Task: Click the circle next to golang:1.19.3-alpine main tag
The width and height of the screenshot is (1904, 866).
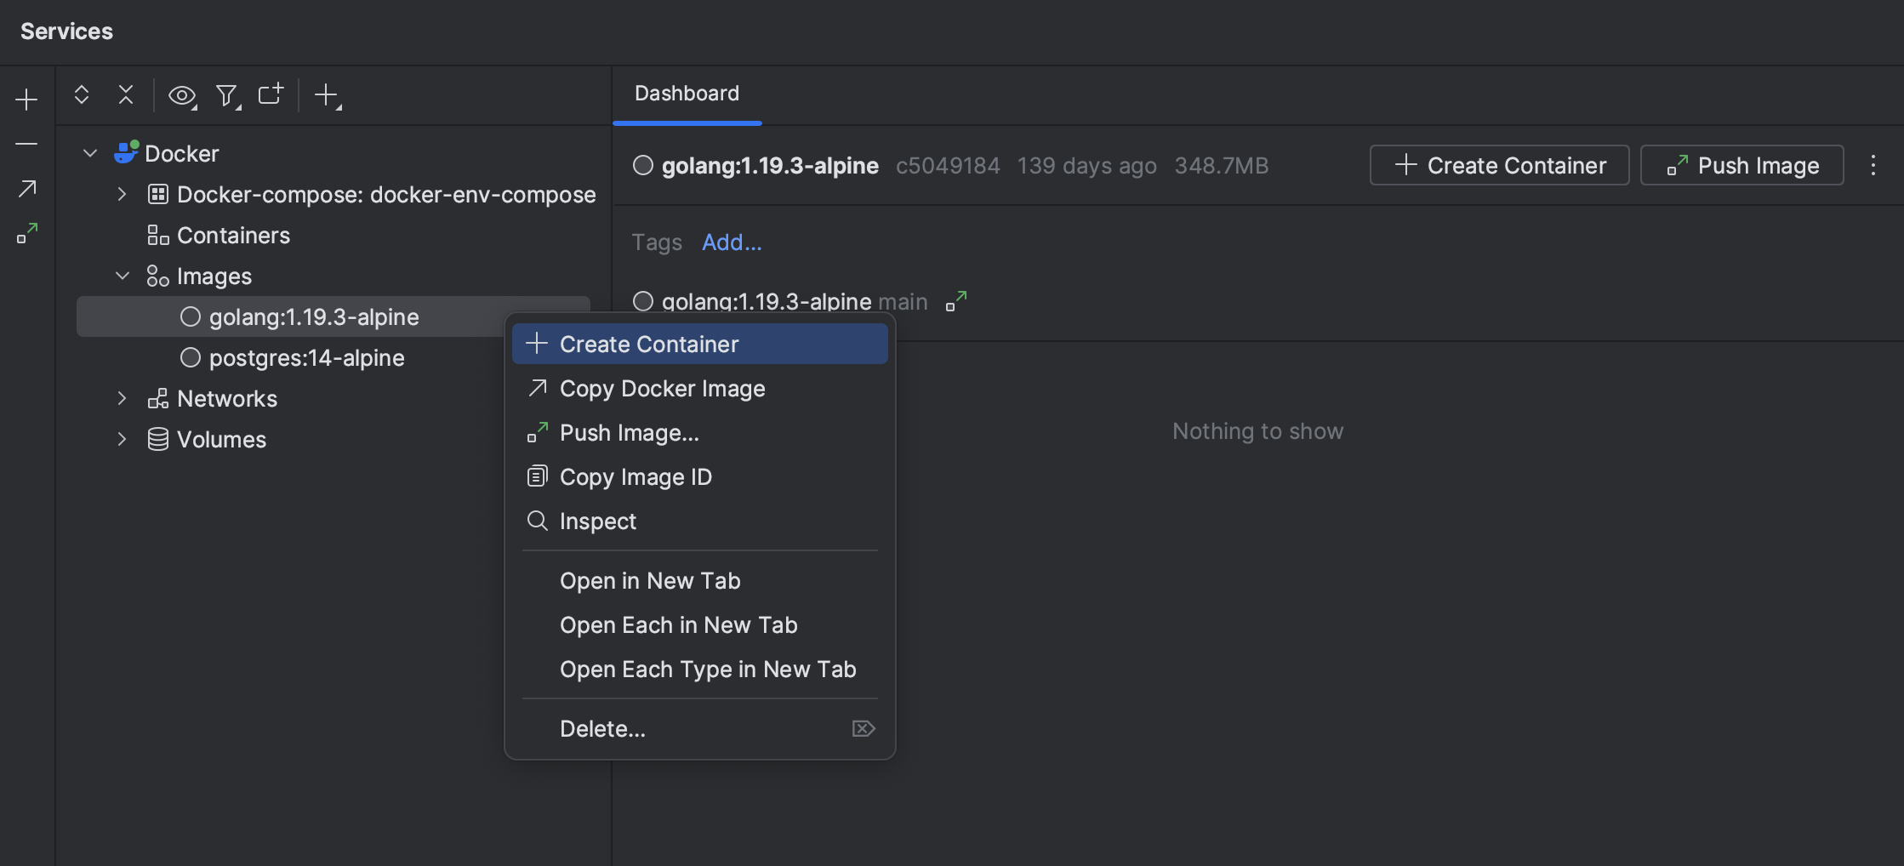Action: [642, 301]
